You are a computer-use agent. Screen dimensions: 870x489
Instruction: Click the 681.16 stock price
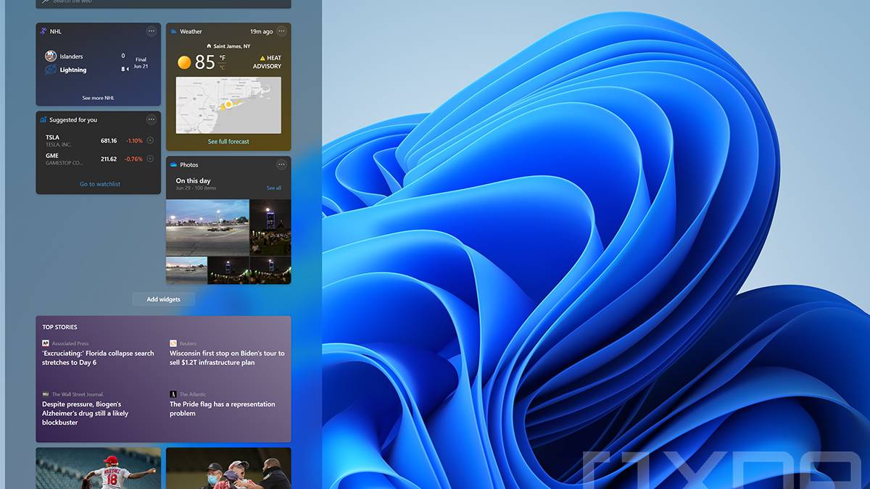(x=109, y=141)
